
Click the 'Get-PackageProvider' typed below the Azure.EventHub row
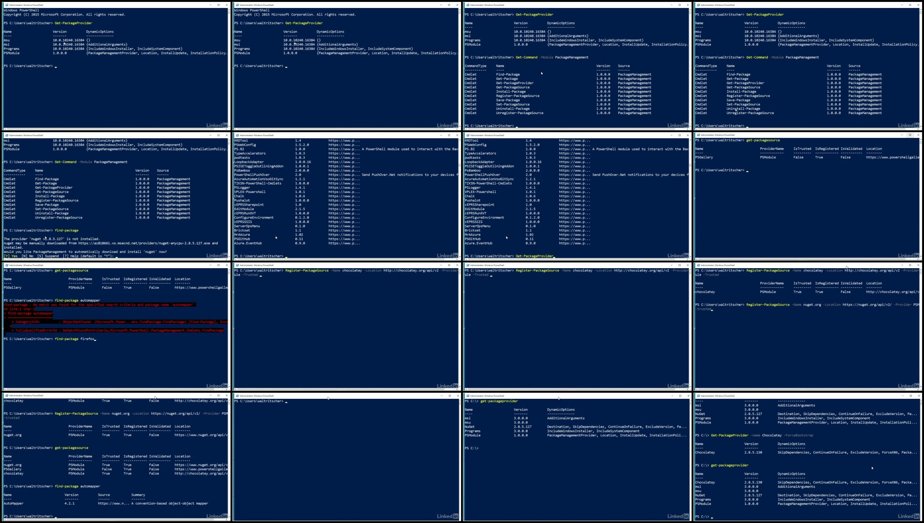(534, 256)
